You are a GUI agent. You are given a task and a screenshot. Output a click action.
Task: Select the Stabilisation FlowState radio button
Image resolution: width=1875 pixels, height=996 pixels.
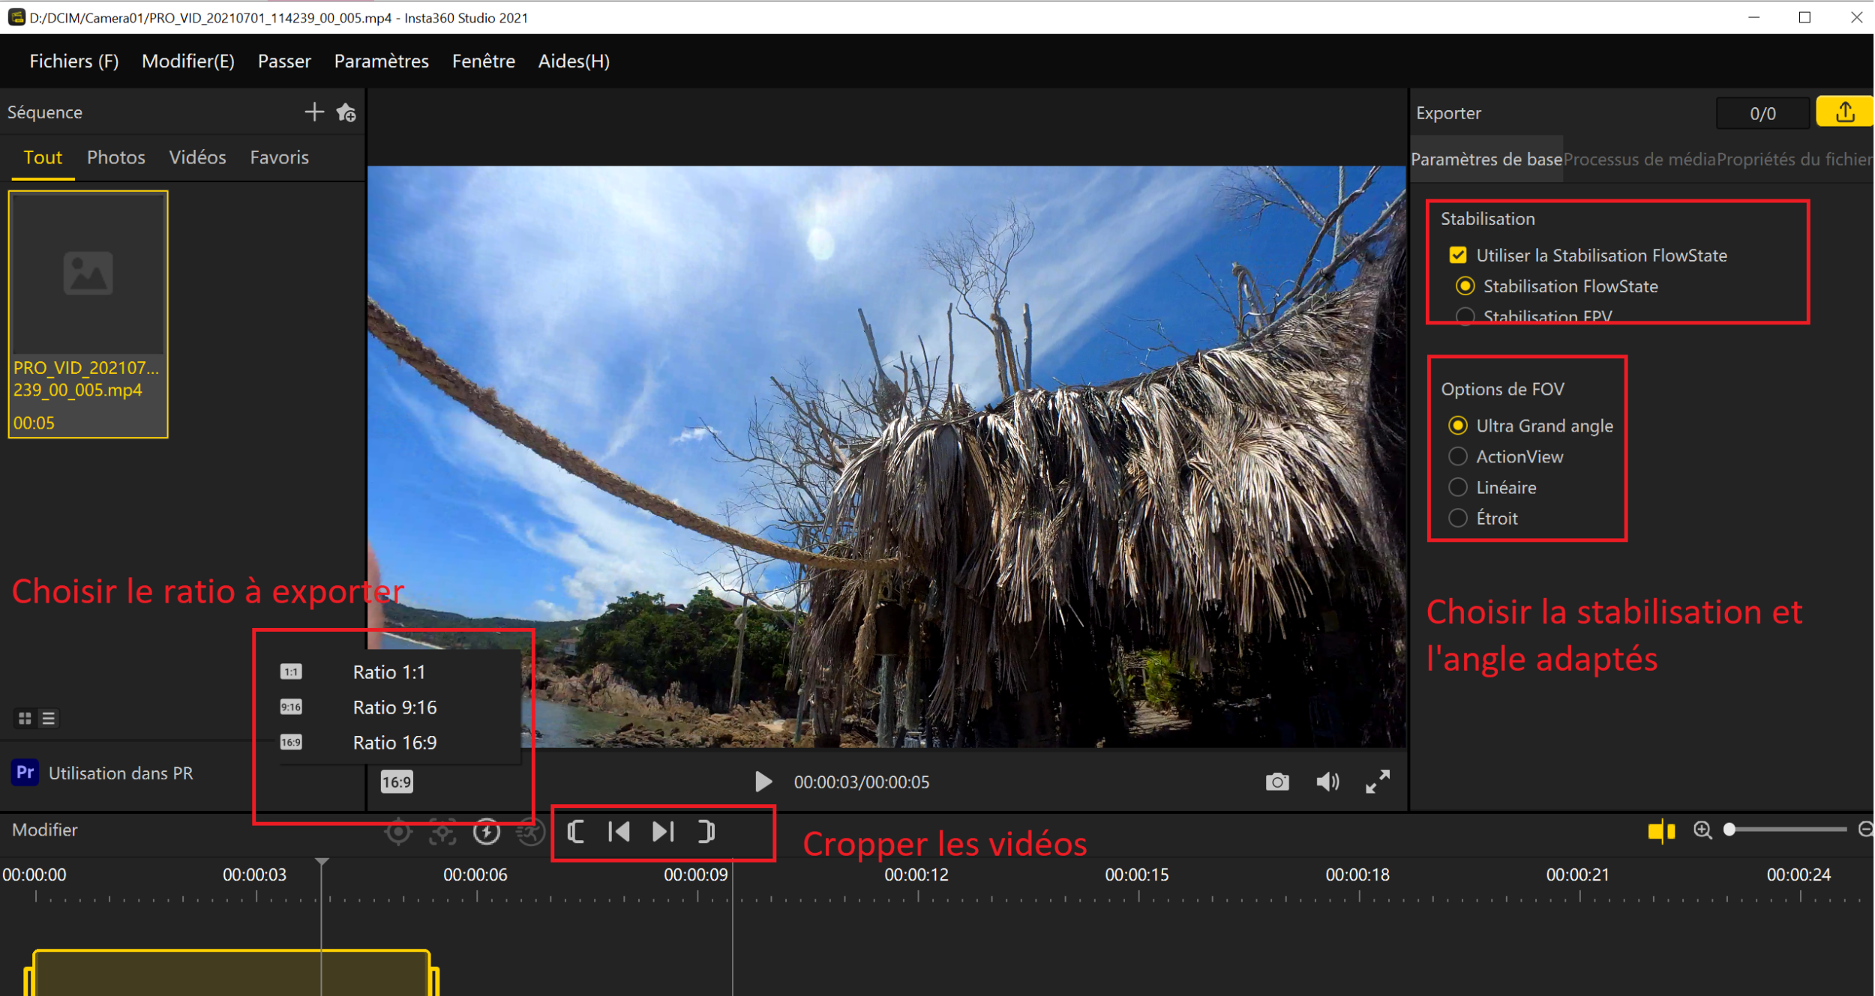pos(1465,286)
